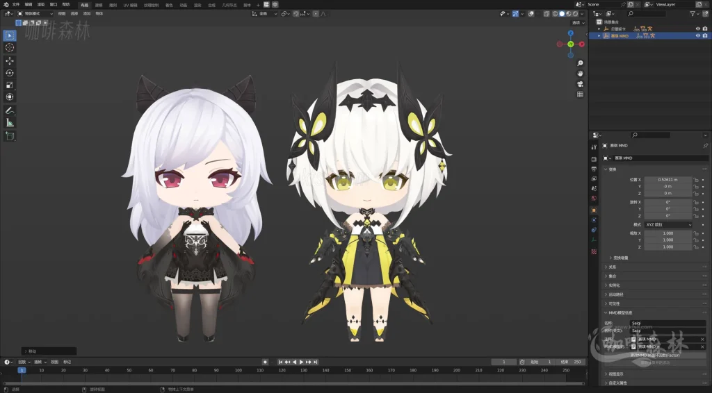This screenshot has width=712, height=393.
Task: Open the Help menu
Action: click(66, 5)
